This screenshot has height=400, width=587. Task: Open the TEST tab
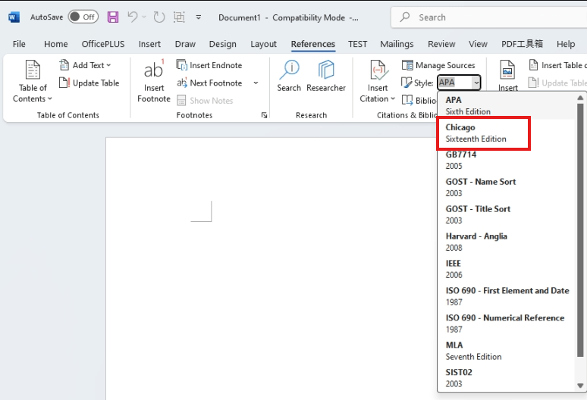click(357, 44)
